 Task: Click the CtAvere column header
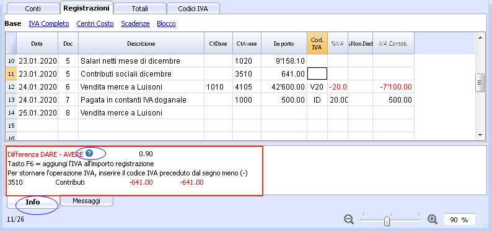point(247,43)
